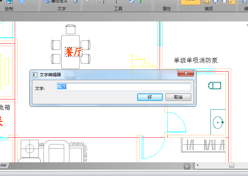Click the 文字: label in the dialog
248x176 pixels.
pos(40,89)
